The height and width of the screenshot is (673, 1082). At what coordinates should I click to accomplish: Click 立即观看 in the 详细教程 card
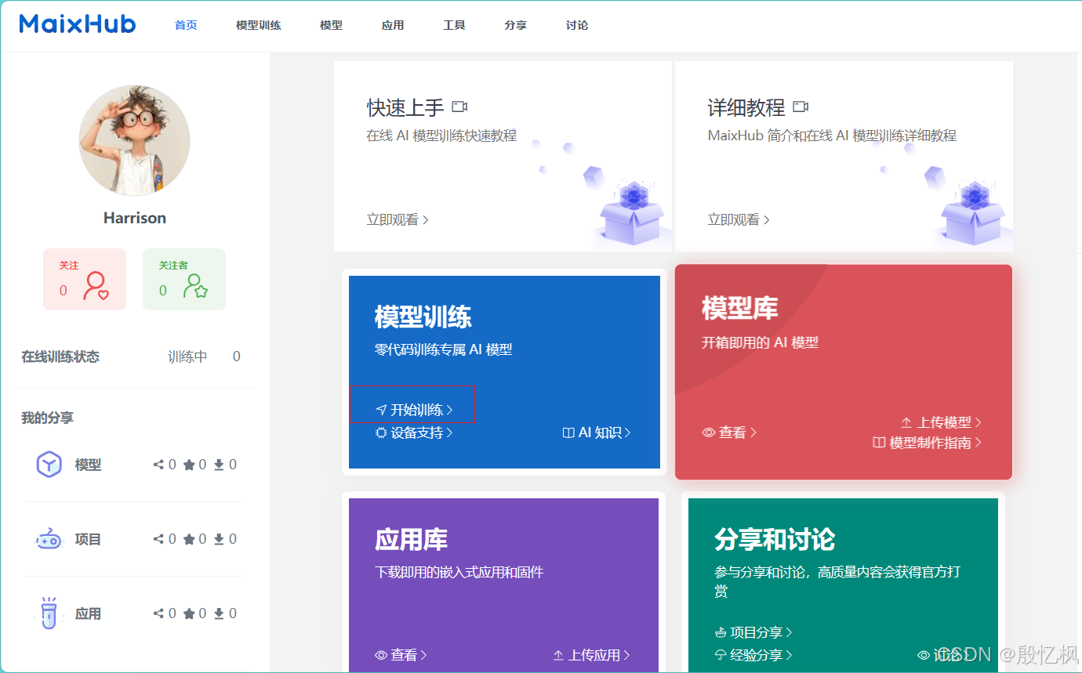coord(739,219)
